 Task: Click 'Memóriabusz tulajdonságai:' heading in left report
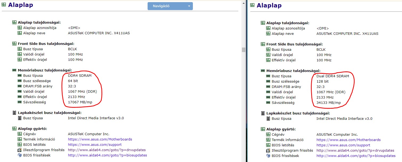tap(45, 70)
